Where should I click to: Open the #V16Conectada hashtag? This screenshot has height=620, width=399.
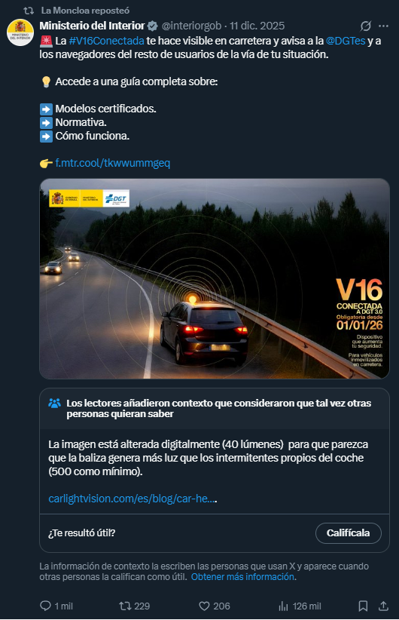tap(107, 41)
